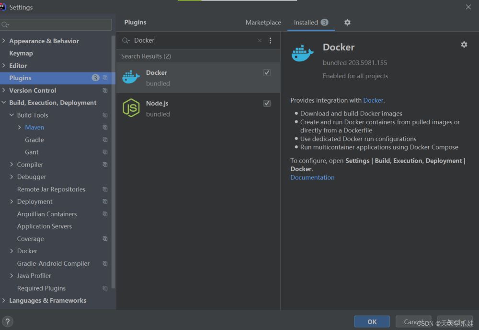Click the project-level icon next to Maven

105,127
